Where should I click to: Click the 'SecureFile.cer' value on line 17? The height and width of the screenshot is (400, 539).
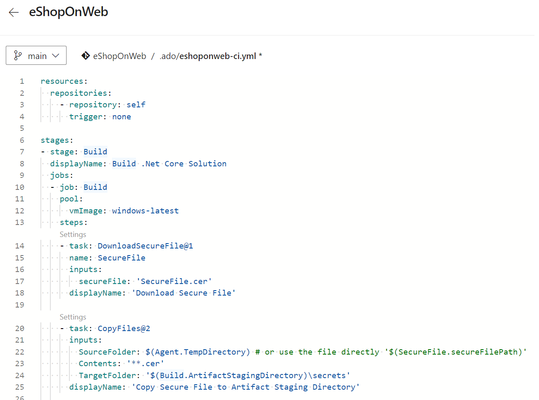pyautogui.click(x=174, y=281)
